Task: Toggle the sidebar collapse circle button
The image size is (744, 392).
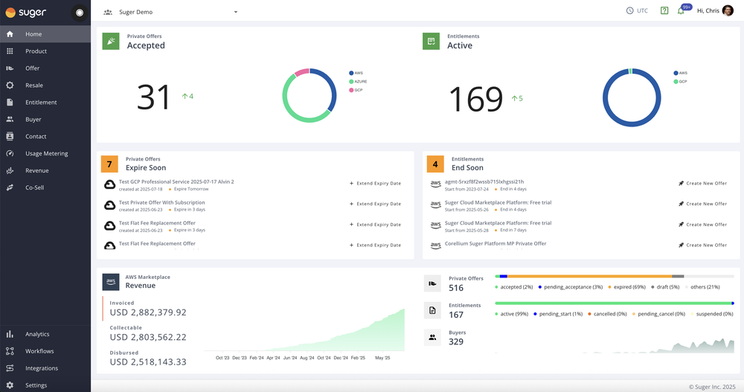Action: point(80,13)
